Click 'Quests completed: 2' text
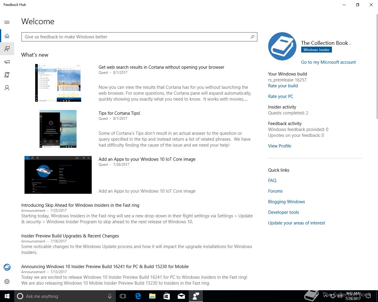 (288, 113)
